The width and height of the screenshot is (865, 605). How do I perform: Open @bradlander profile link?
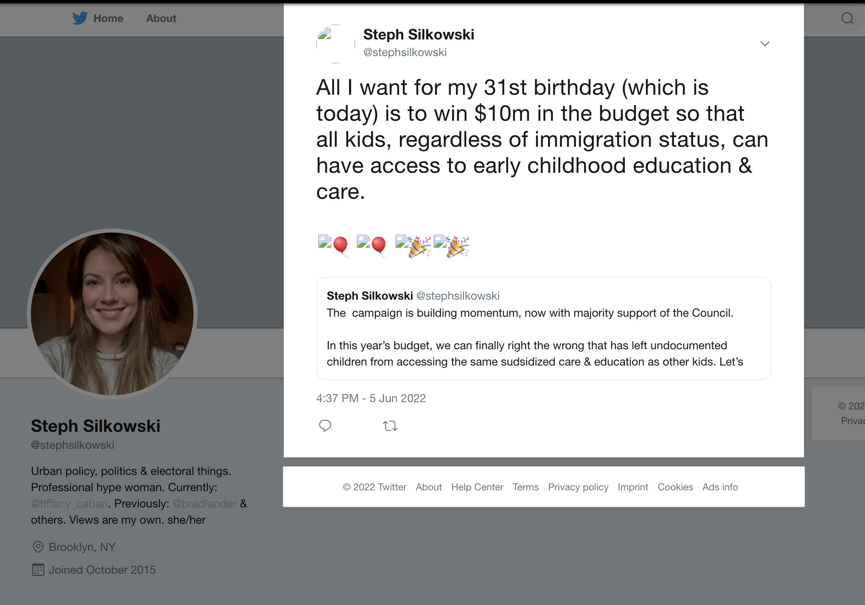204,504
